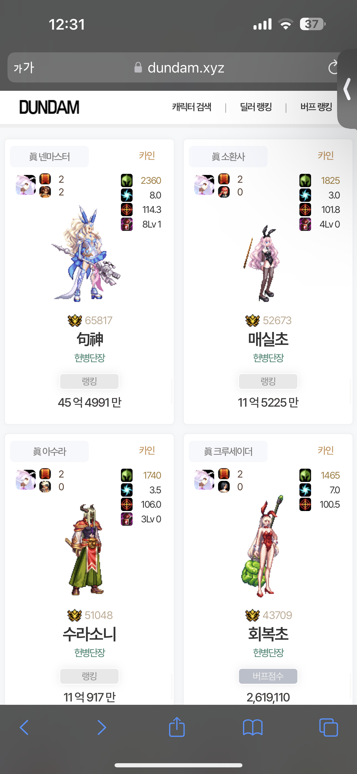Click the 버프점수 button under 회복초
The width and height of the screenshot is (357, 774).
pyautogui.click(x=268, y=676)
